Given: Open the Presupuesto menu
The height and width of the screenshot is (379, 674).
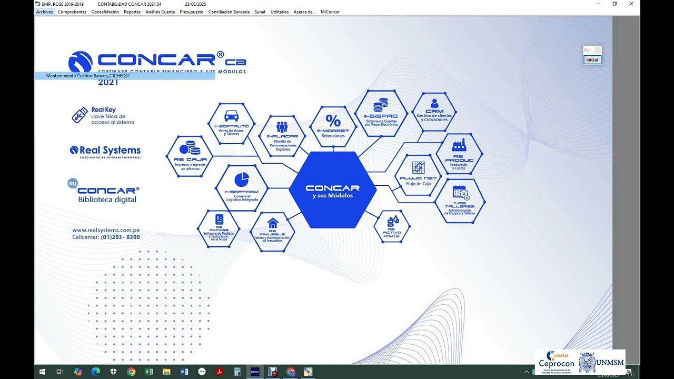Looking at the screenshot, I should click(192, 12).
